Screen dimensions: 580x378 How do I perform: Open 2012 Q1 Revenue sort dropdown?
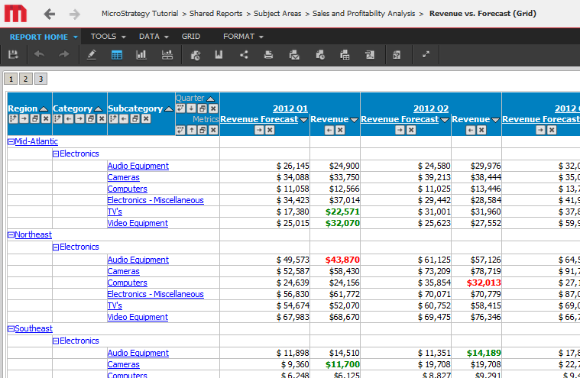click(354, 120)
